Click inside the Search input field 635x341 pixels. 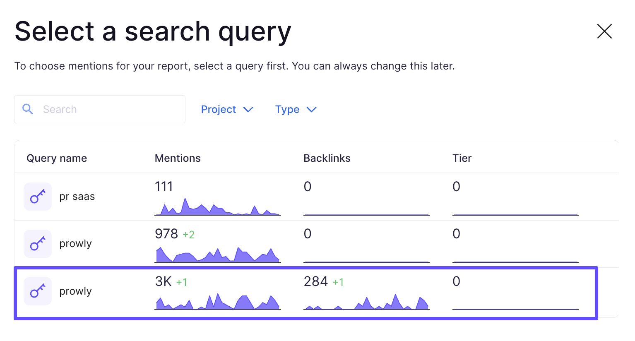click(99, 109)
